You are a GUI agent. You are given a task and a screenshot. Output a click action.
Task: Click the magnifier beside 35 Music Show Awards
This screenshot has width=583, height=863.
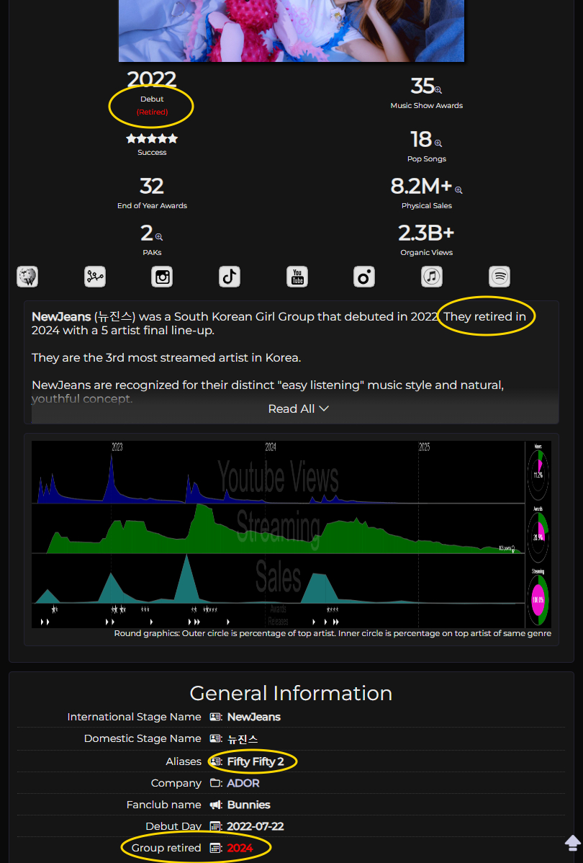pyautogui.click(x=438, y=90)
